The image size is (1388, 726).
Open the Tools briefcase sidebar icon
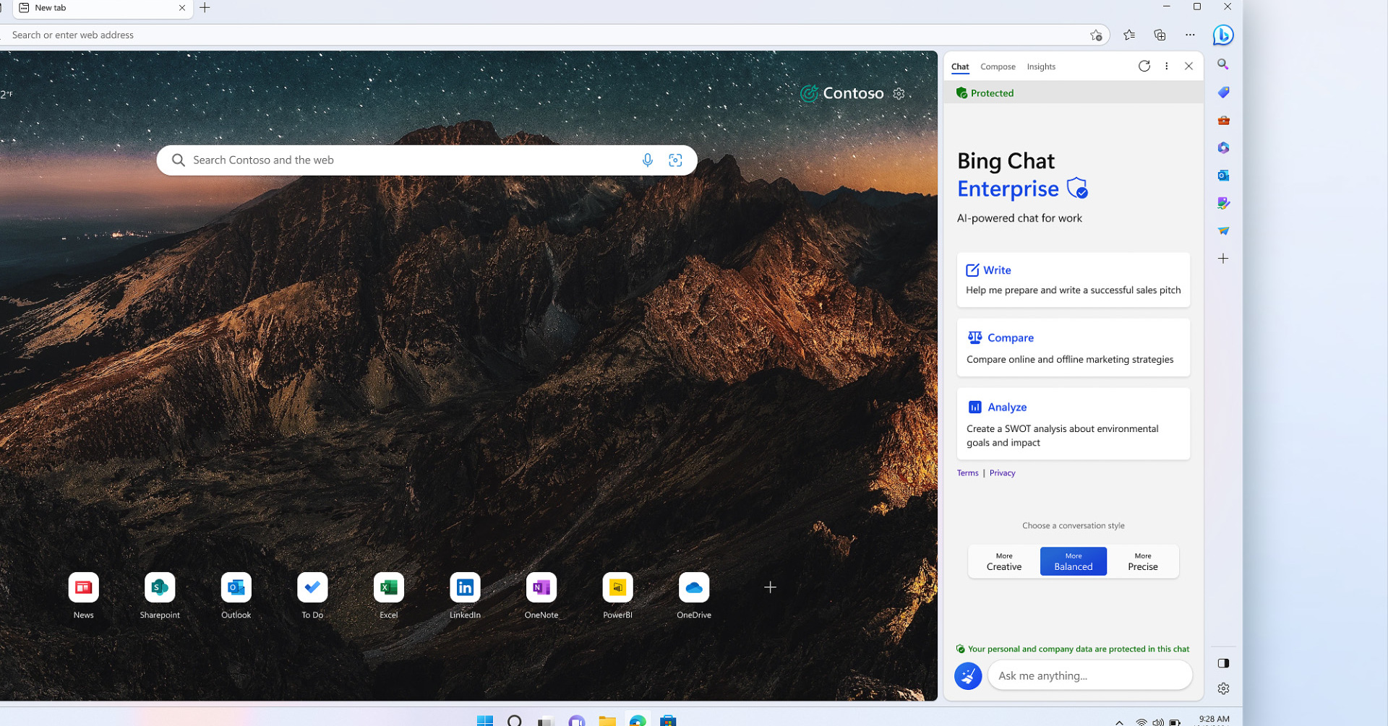1223,120
